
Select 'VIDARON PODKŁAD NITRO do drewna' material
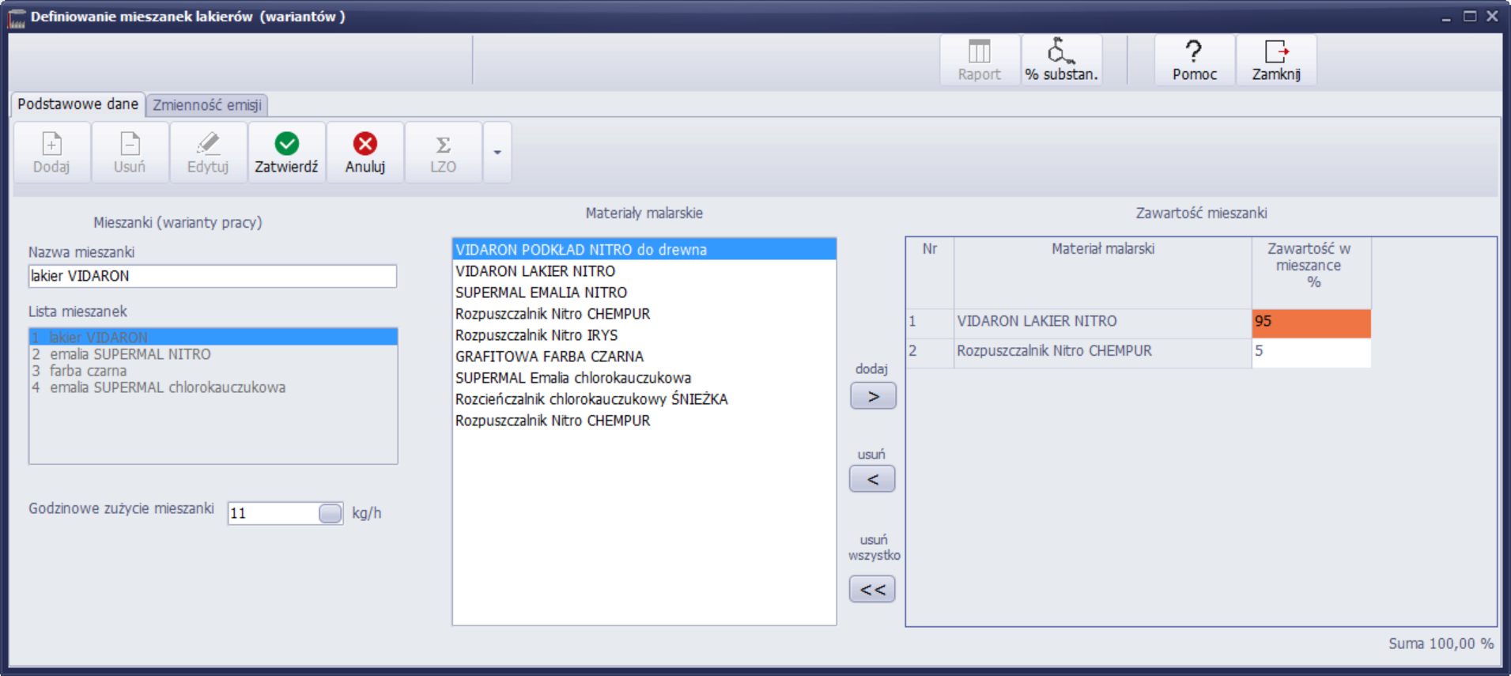(x=644, y=250)
